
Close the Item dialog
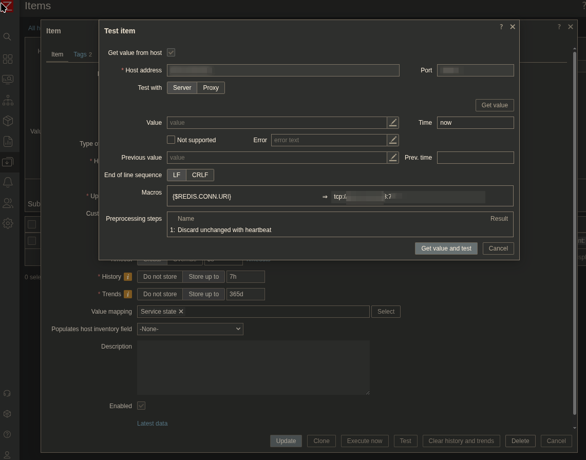coord(571,27)
